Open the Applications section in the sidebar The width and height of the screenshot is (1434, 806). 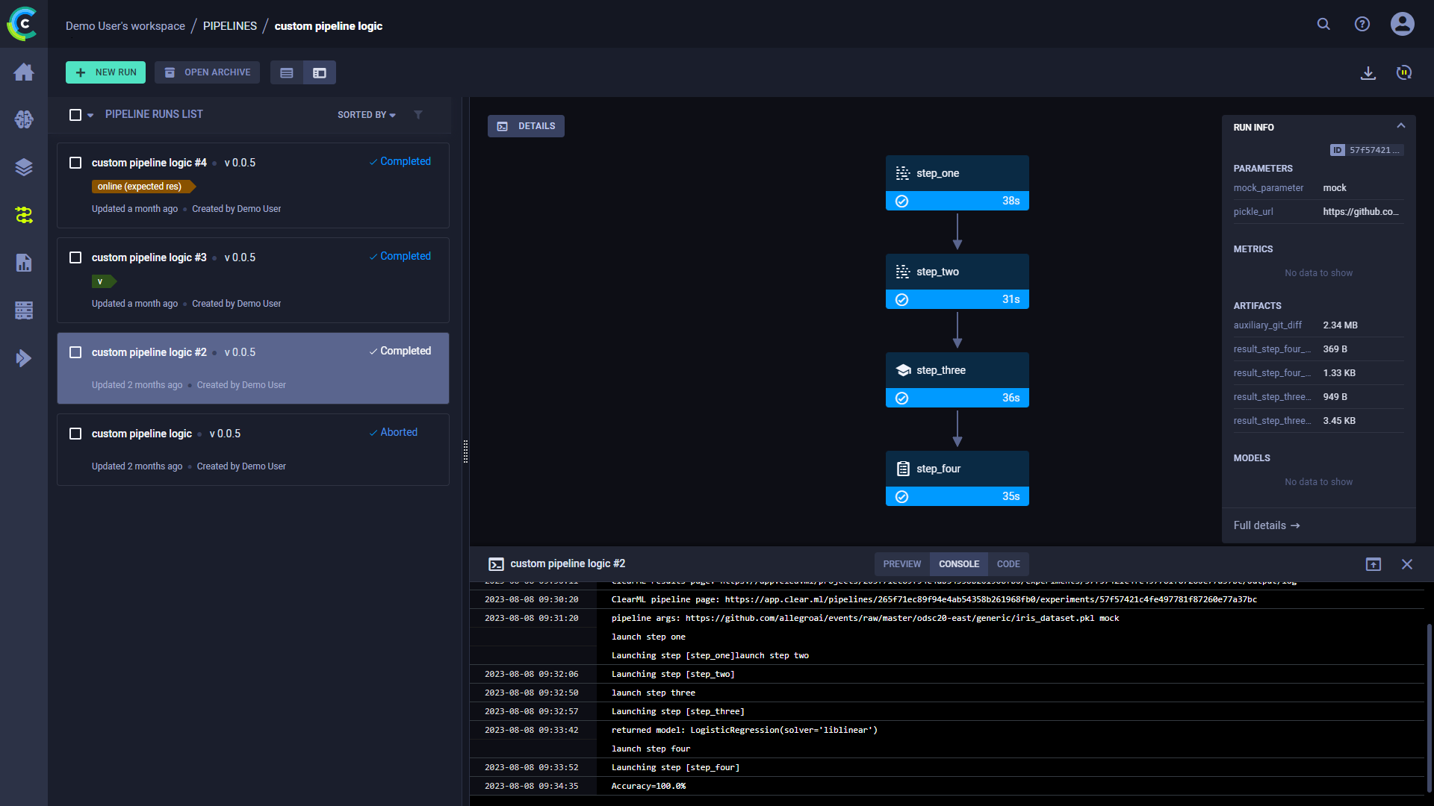point(24,358)
